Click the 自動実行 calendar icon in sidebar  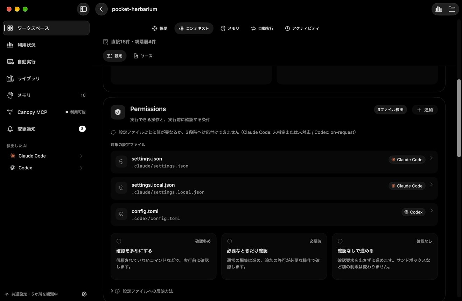pyautogui.click(x=10, y=62)
